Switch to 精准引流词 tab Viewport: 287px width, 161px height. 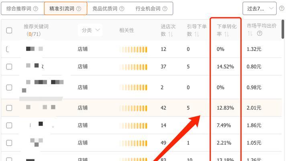tap(65, 8)
